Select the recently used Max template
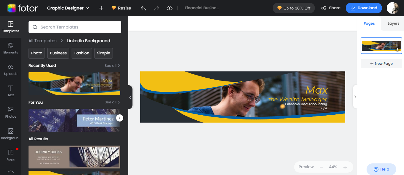The image size is (404, 175). coord(74,83)
